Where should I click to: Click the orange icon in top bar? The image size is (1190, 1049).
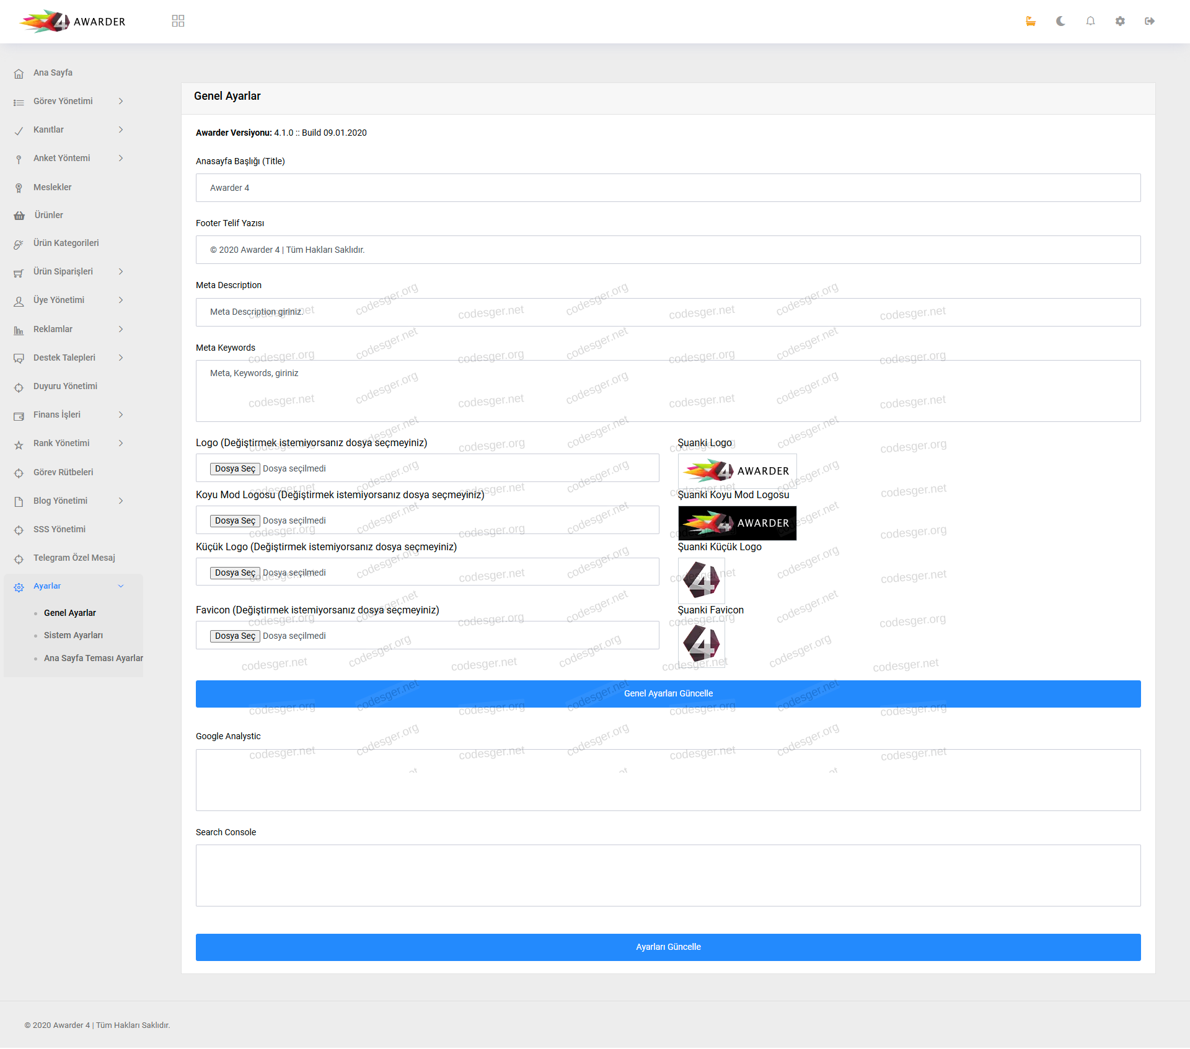pos(1031,21)
